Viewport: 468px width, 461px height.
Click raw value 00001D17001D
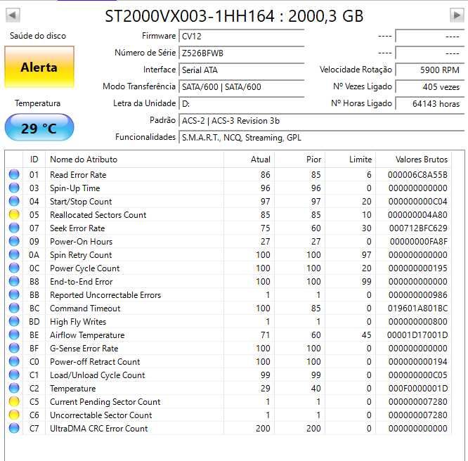coord(417,335)
